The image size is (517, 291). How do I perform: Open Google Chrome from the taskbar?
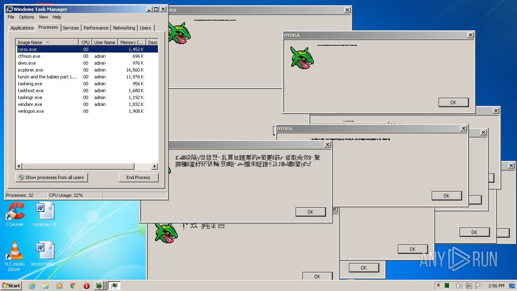tap(73, 286)
